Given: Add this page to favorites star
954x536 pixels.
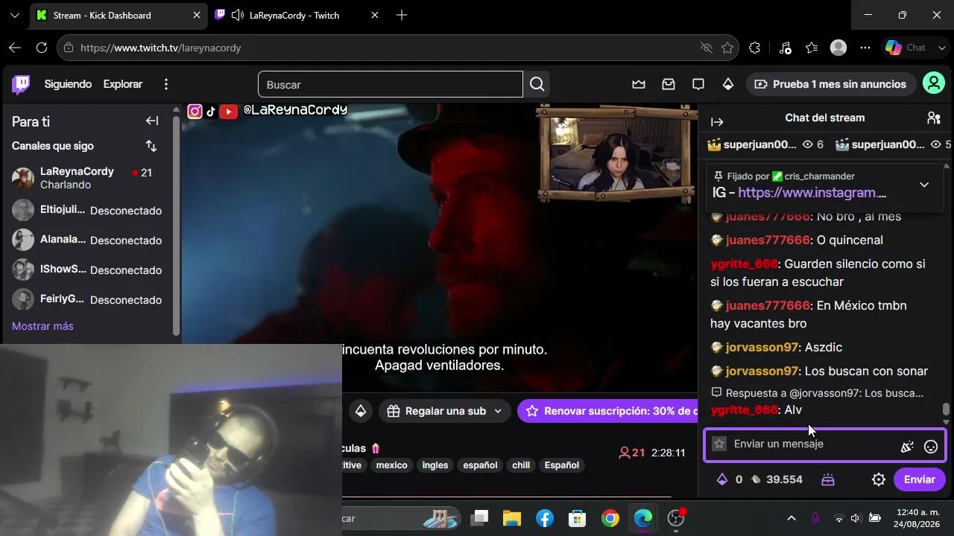Looking at the screenshot, I should 727,48.
